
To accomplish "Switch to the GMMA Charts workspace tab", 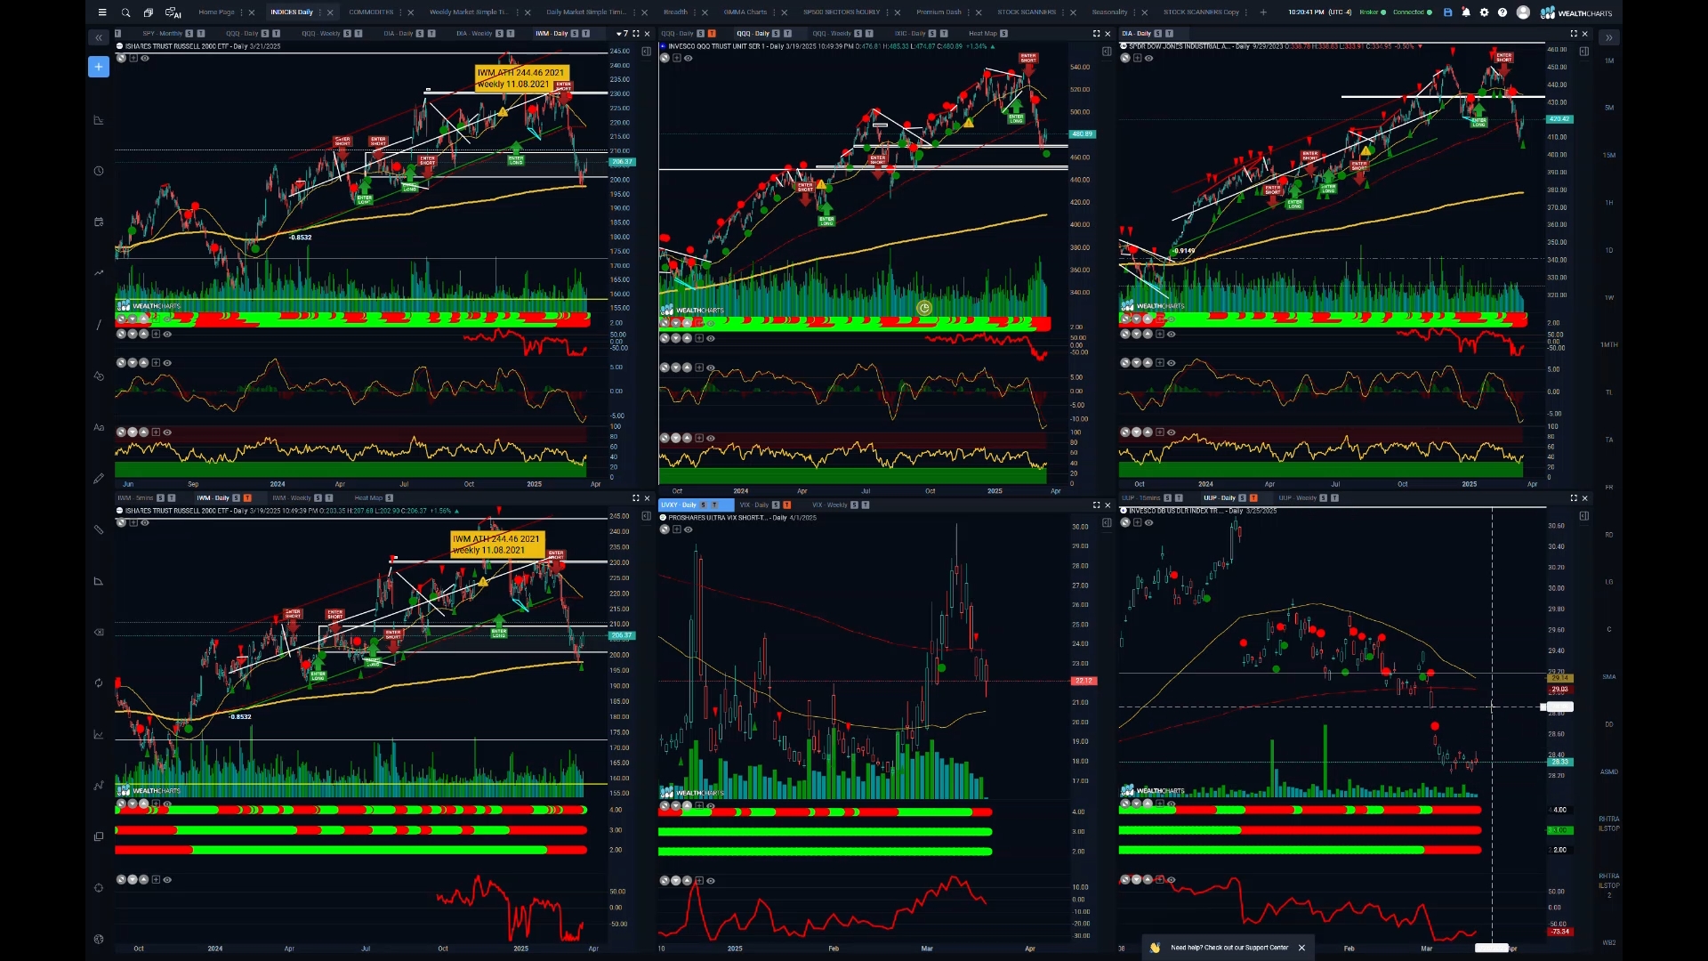I will pyautogui.click(x=745, y=12).
